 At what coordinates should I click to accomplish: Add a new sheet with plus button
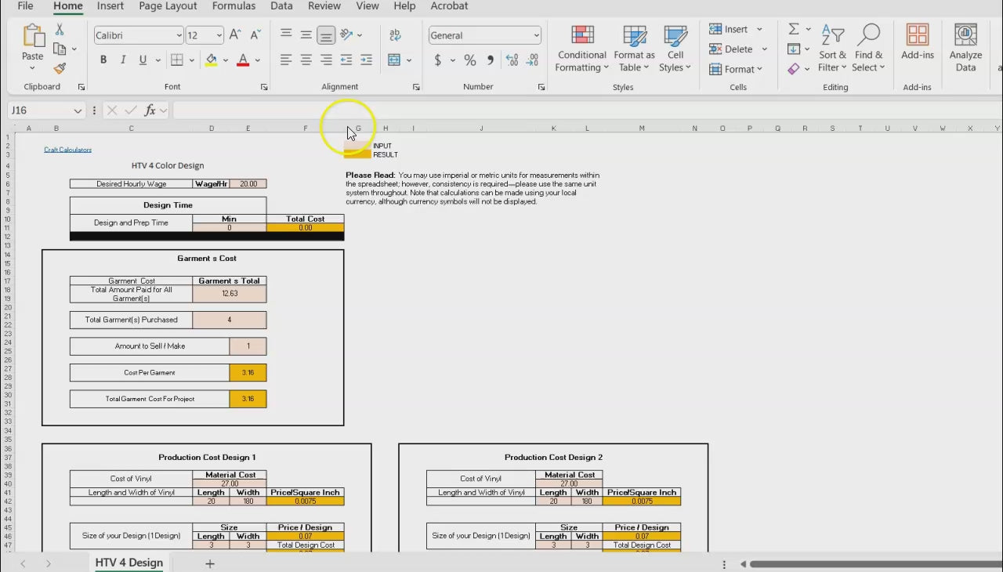(x=209, y=563)
